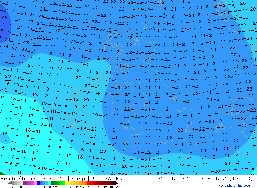Image resolution: width=257 pixels, height=188 pixels.
Task: Select the bright red legend swatch above 24
Action: (89, 183)
